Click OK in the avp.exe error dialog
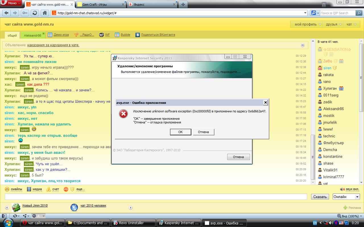Screen dimensions: 364x227 (180, 132)
